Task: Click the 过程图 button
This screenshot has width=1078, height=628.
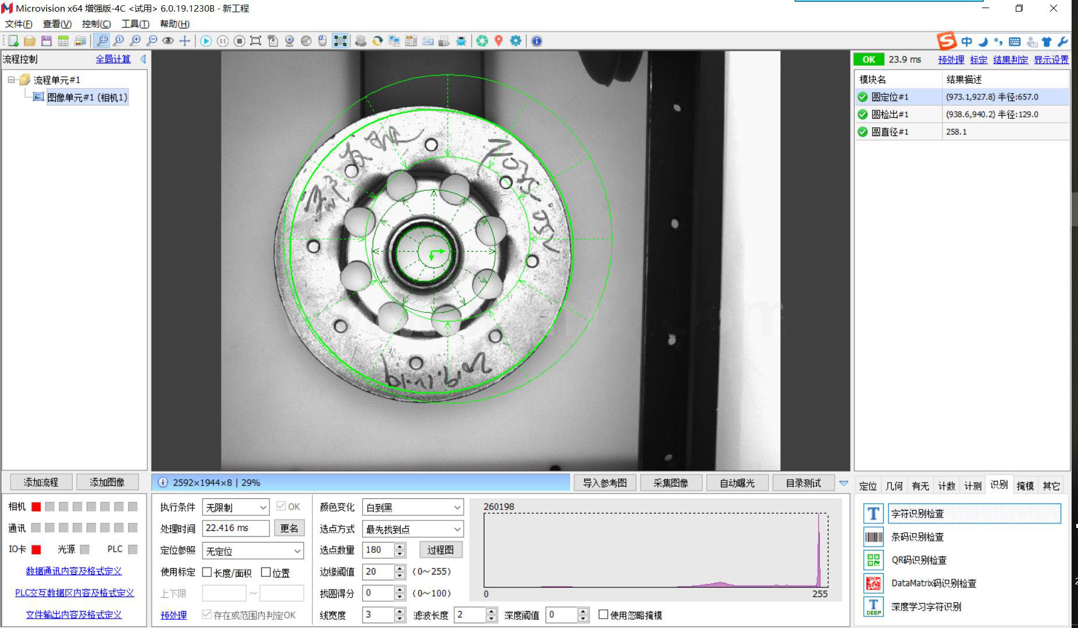Action: (440, 549)
